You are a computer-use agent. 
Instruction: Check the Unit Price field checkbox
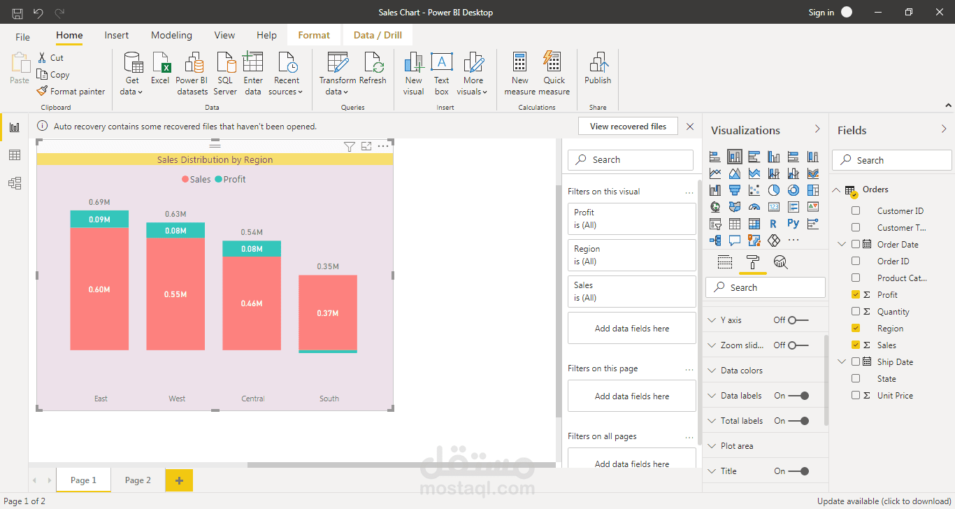(x=856, y=395)
